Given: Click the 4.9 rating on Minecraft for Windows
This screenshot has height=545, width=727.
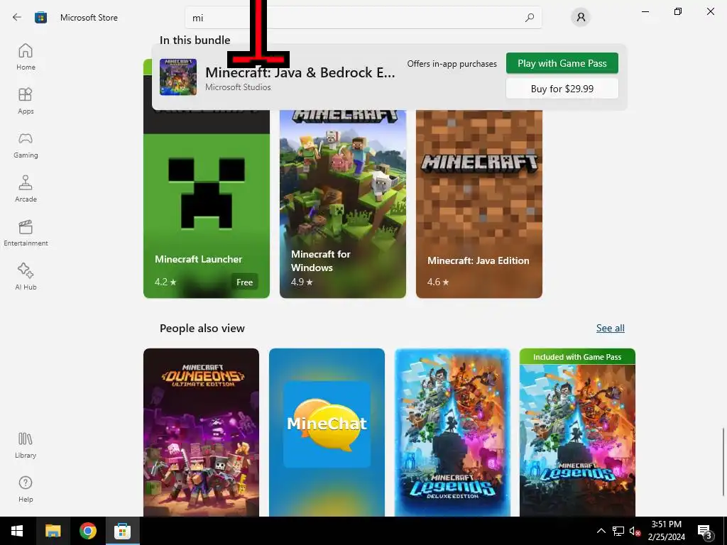Looking at the screenshot, I should [x=302, y=282].
